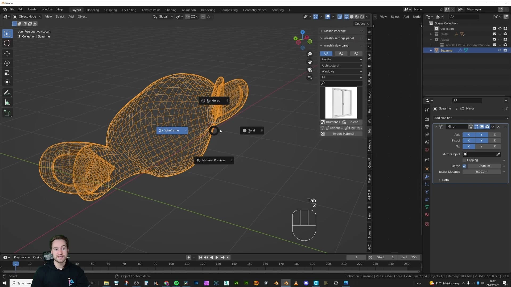Click the Merge distance 0.001 m field
511x287 pixels.
[x=484, y=166]
